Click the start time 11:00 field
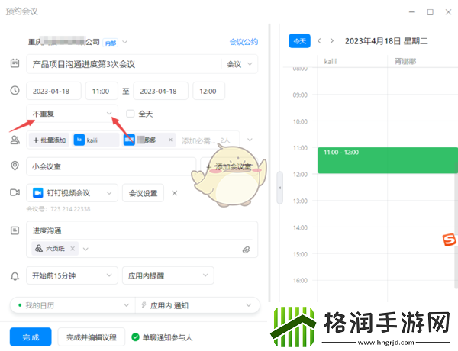This screenshot has height=351, width=458. tap(102, 91)
